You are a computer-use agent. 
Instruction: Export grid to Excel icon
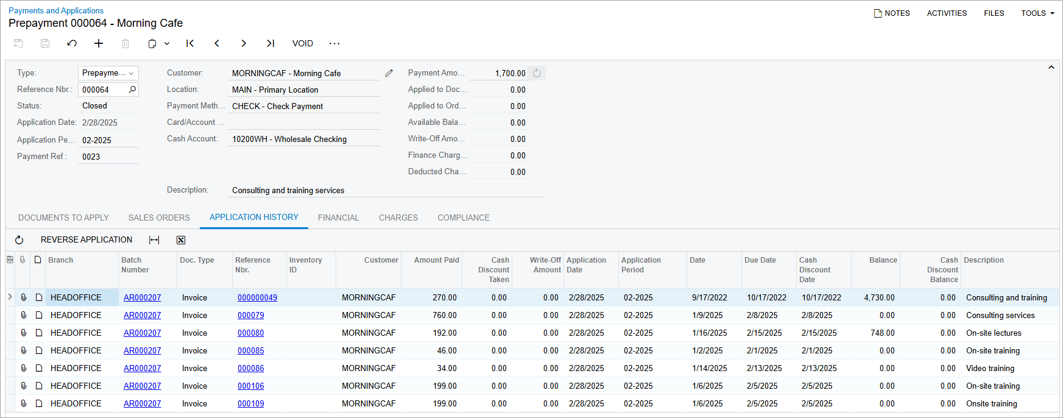click(181, 240)
